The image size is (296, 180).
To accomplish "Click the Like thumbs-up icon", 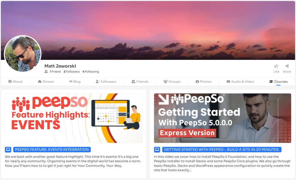I will pos(276,66).
